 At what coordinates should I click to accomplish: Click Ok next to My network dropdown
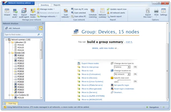(135, 74)
